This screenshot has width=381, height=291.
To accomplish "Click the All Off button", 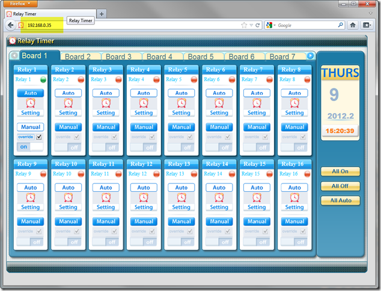I will click(x=340, y=186).
